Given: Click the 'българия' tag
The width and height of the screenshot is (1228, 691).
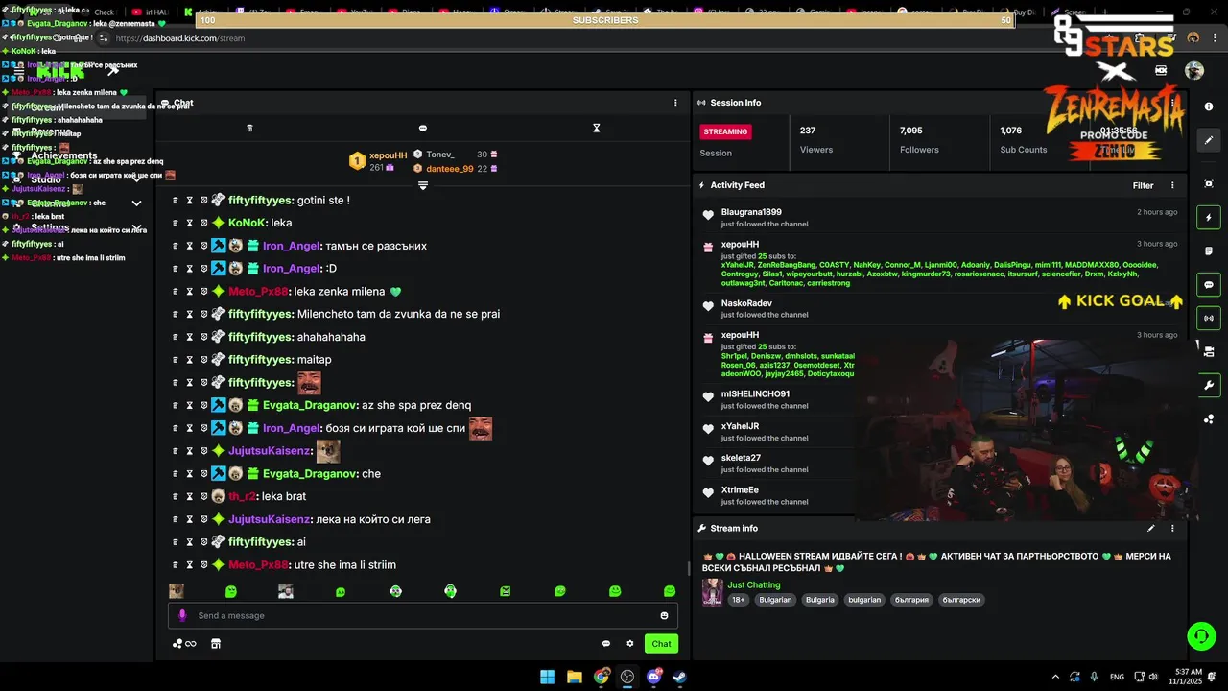Looking at the screenshot, I should [x=911, y=600].
